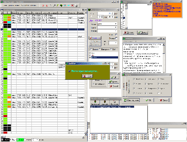Switch to the blue-labeled vertical tab in Options
Screen dimensions: 187x142
coord(124,86)
